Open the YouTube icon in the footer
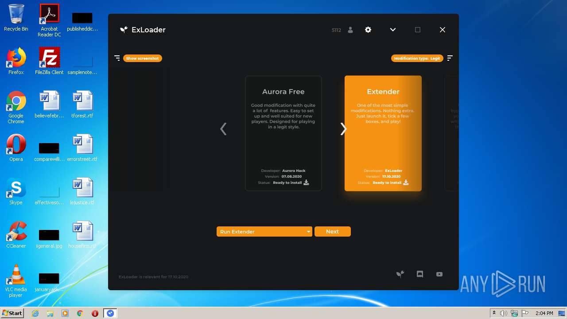This screenshot has width=567, height=319. pos(439,274)
